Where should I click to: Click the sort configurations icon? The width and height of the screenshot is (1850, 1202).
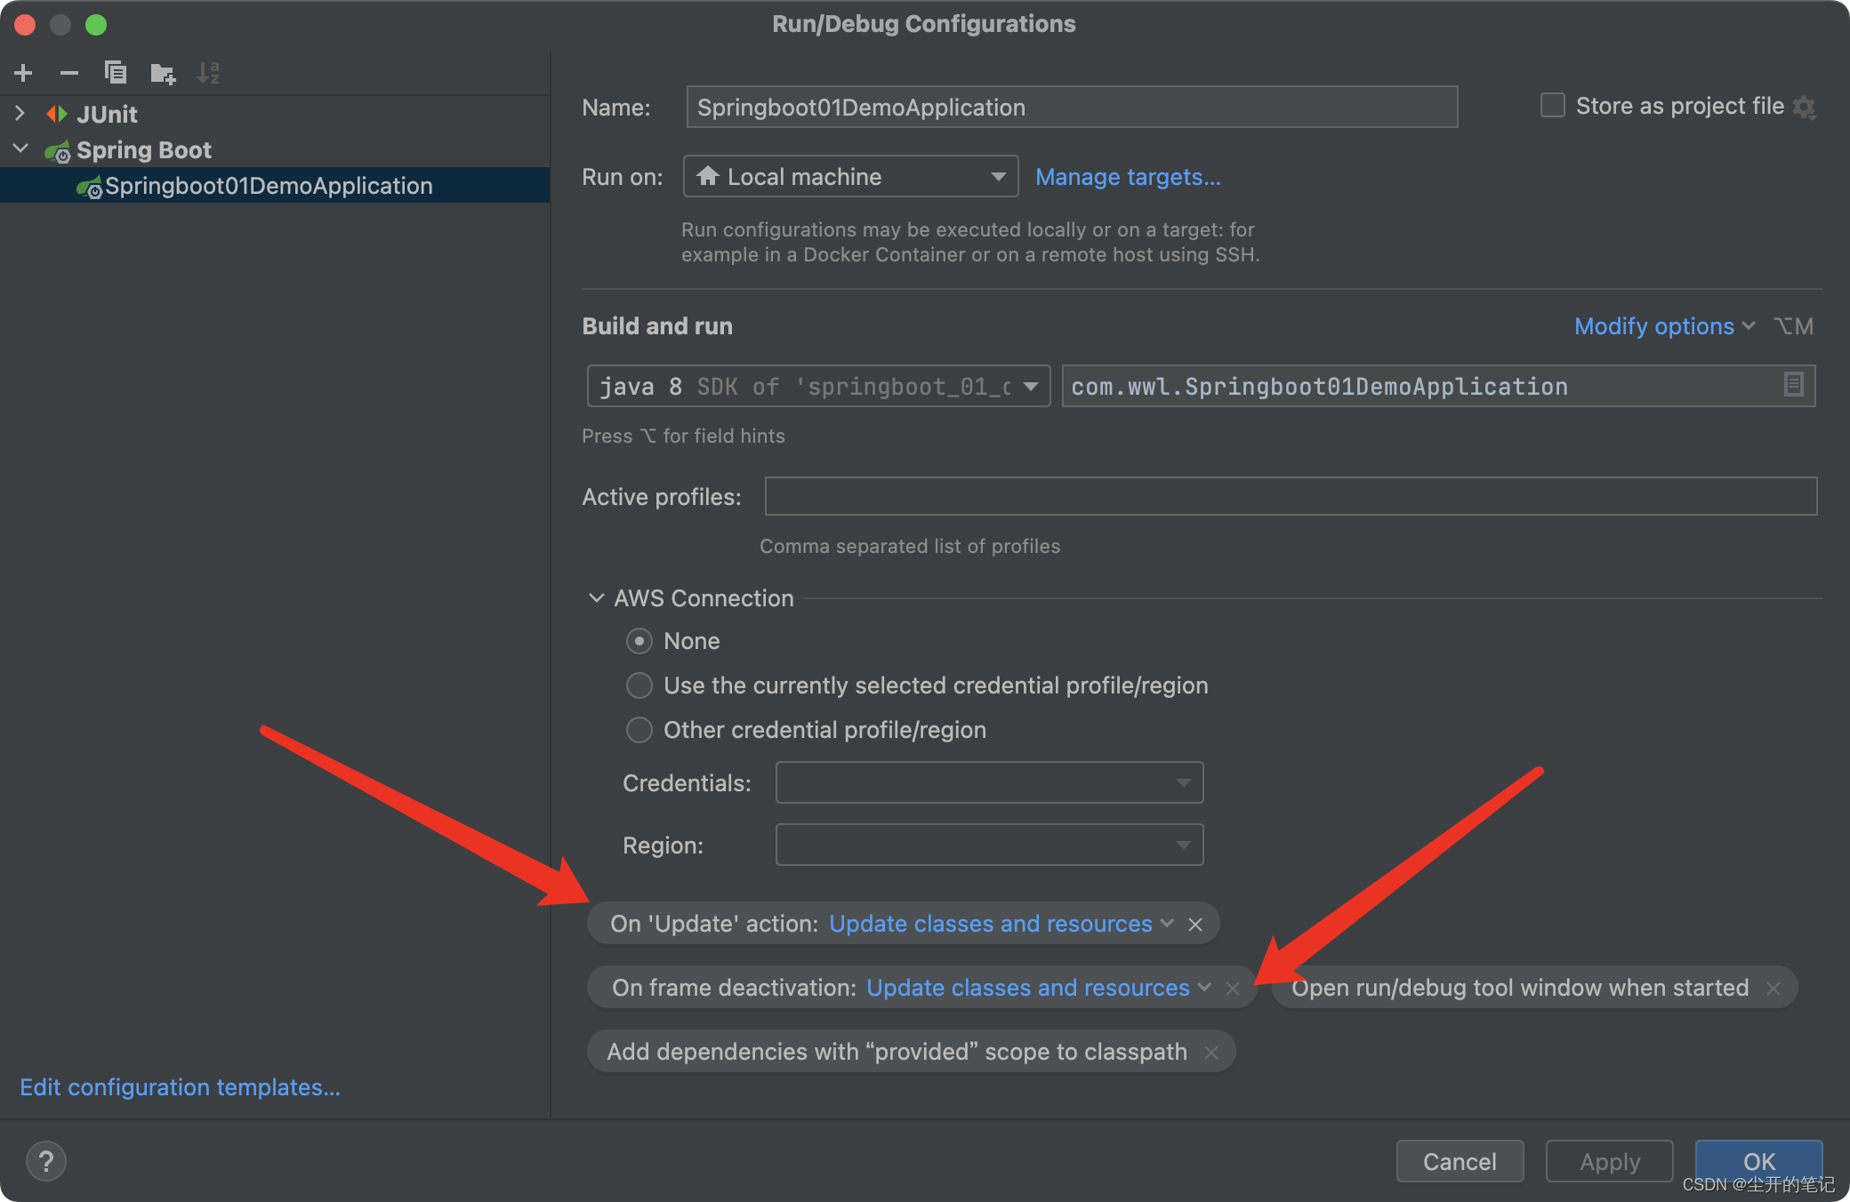point(207,71)
